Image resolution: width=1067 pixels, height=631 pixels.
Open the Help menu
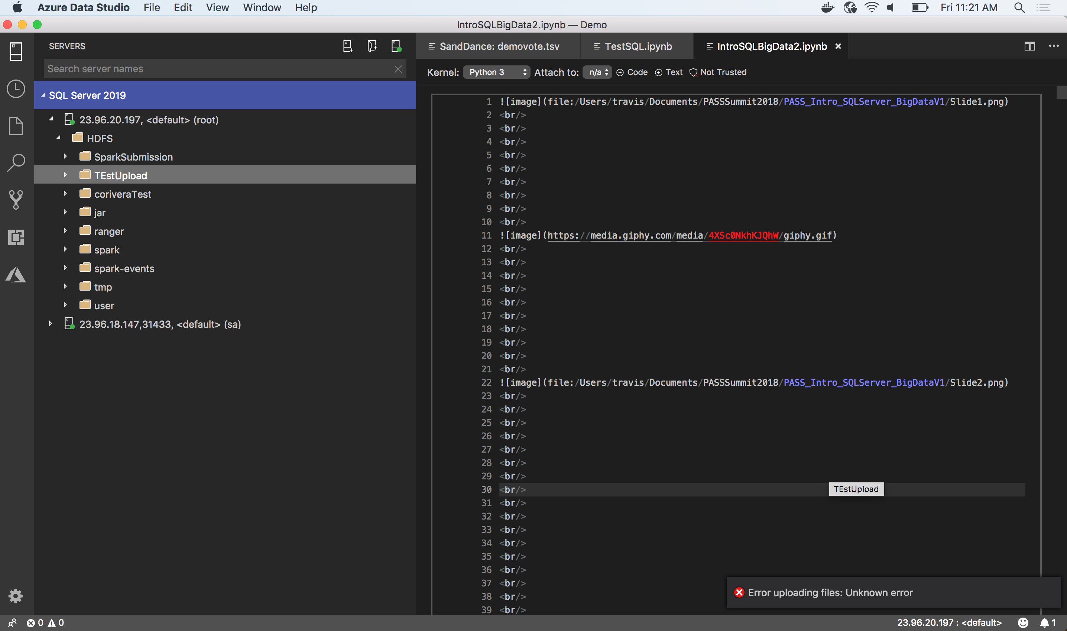pyautogui.click(x=306, y=8)
